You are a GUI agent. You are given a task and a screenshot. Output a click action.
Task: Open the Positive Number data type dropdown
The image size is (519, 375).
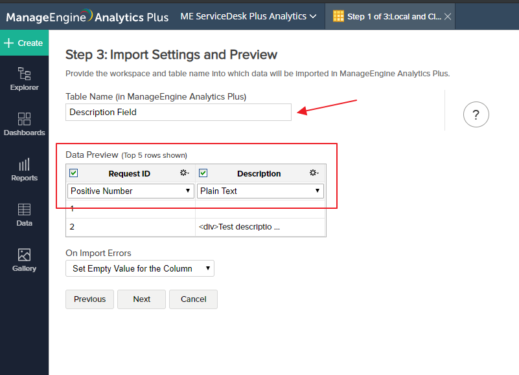tap(130, 191)
